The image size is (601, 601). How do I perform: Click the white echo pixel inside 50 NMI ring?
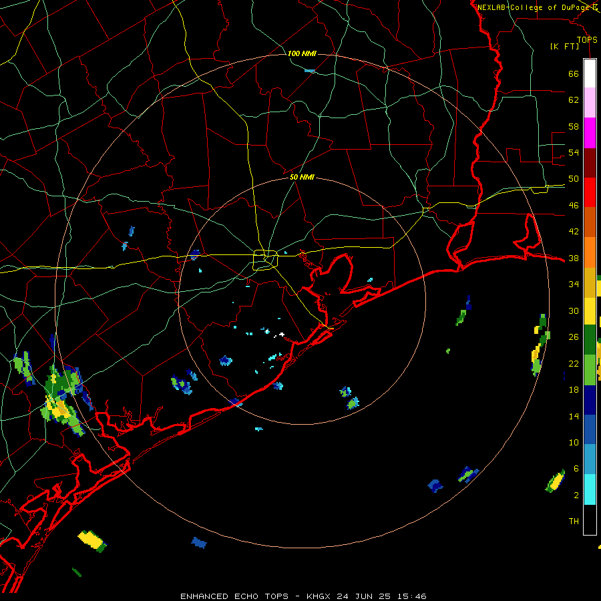(x=282, y=335)
